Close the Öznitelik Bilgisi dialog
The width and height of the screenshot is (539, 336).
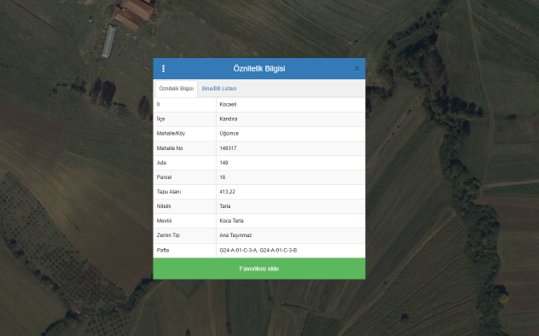(356, 69)
